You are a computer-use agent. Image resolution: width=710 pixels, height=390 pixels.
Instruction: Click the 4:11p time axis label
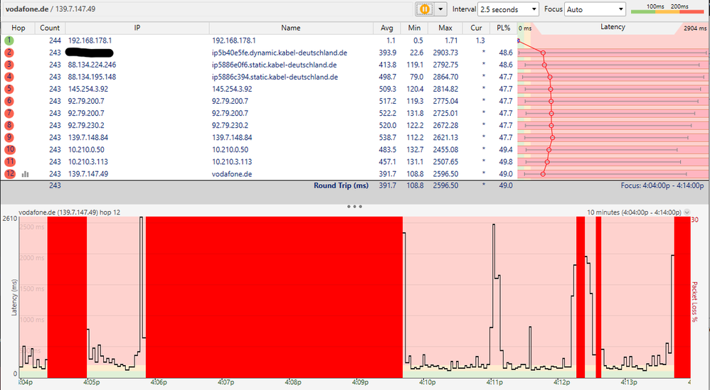(495, 382)
